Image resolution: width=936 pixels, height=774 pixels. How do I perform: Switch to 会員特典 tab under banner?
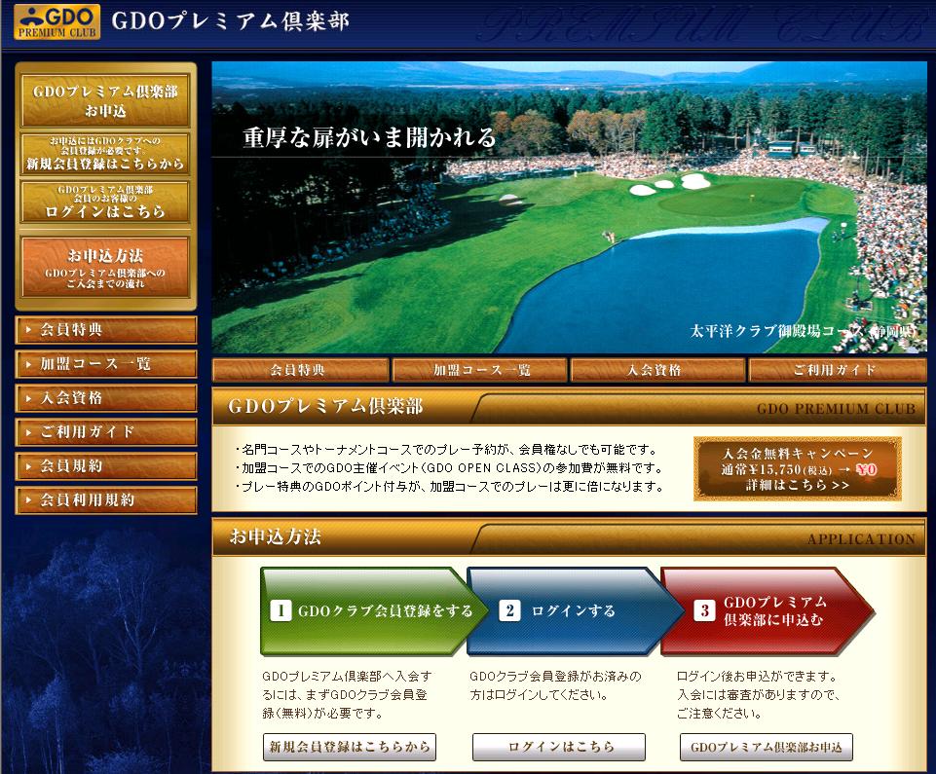(x=300, y=370)
